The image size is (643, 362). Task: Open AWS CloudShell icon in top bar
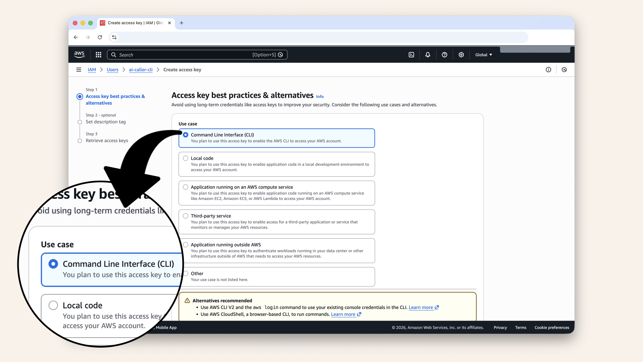(411, 55)
